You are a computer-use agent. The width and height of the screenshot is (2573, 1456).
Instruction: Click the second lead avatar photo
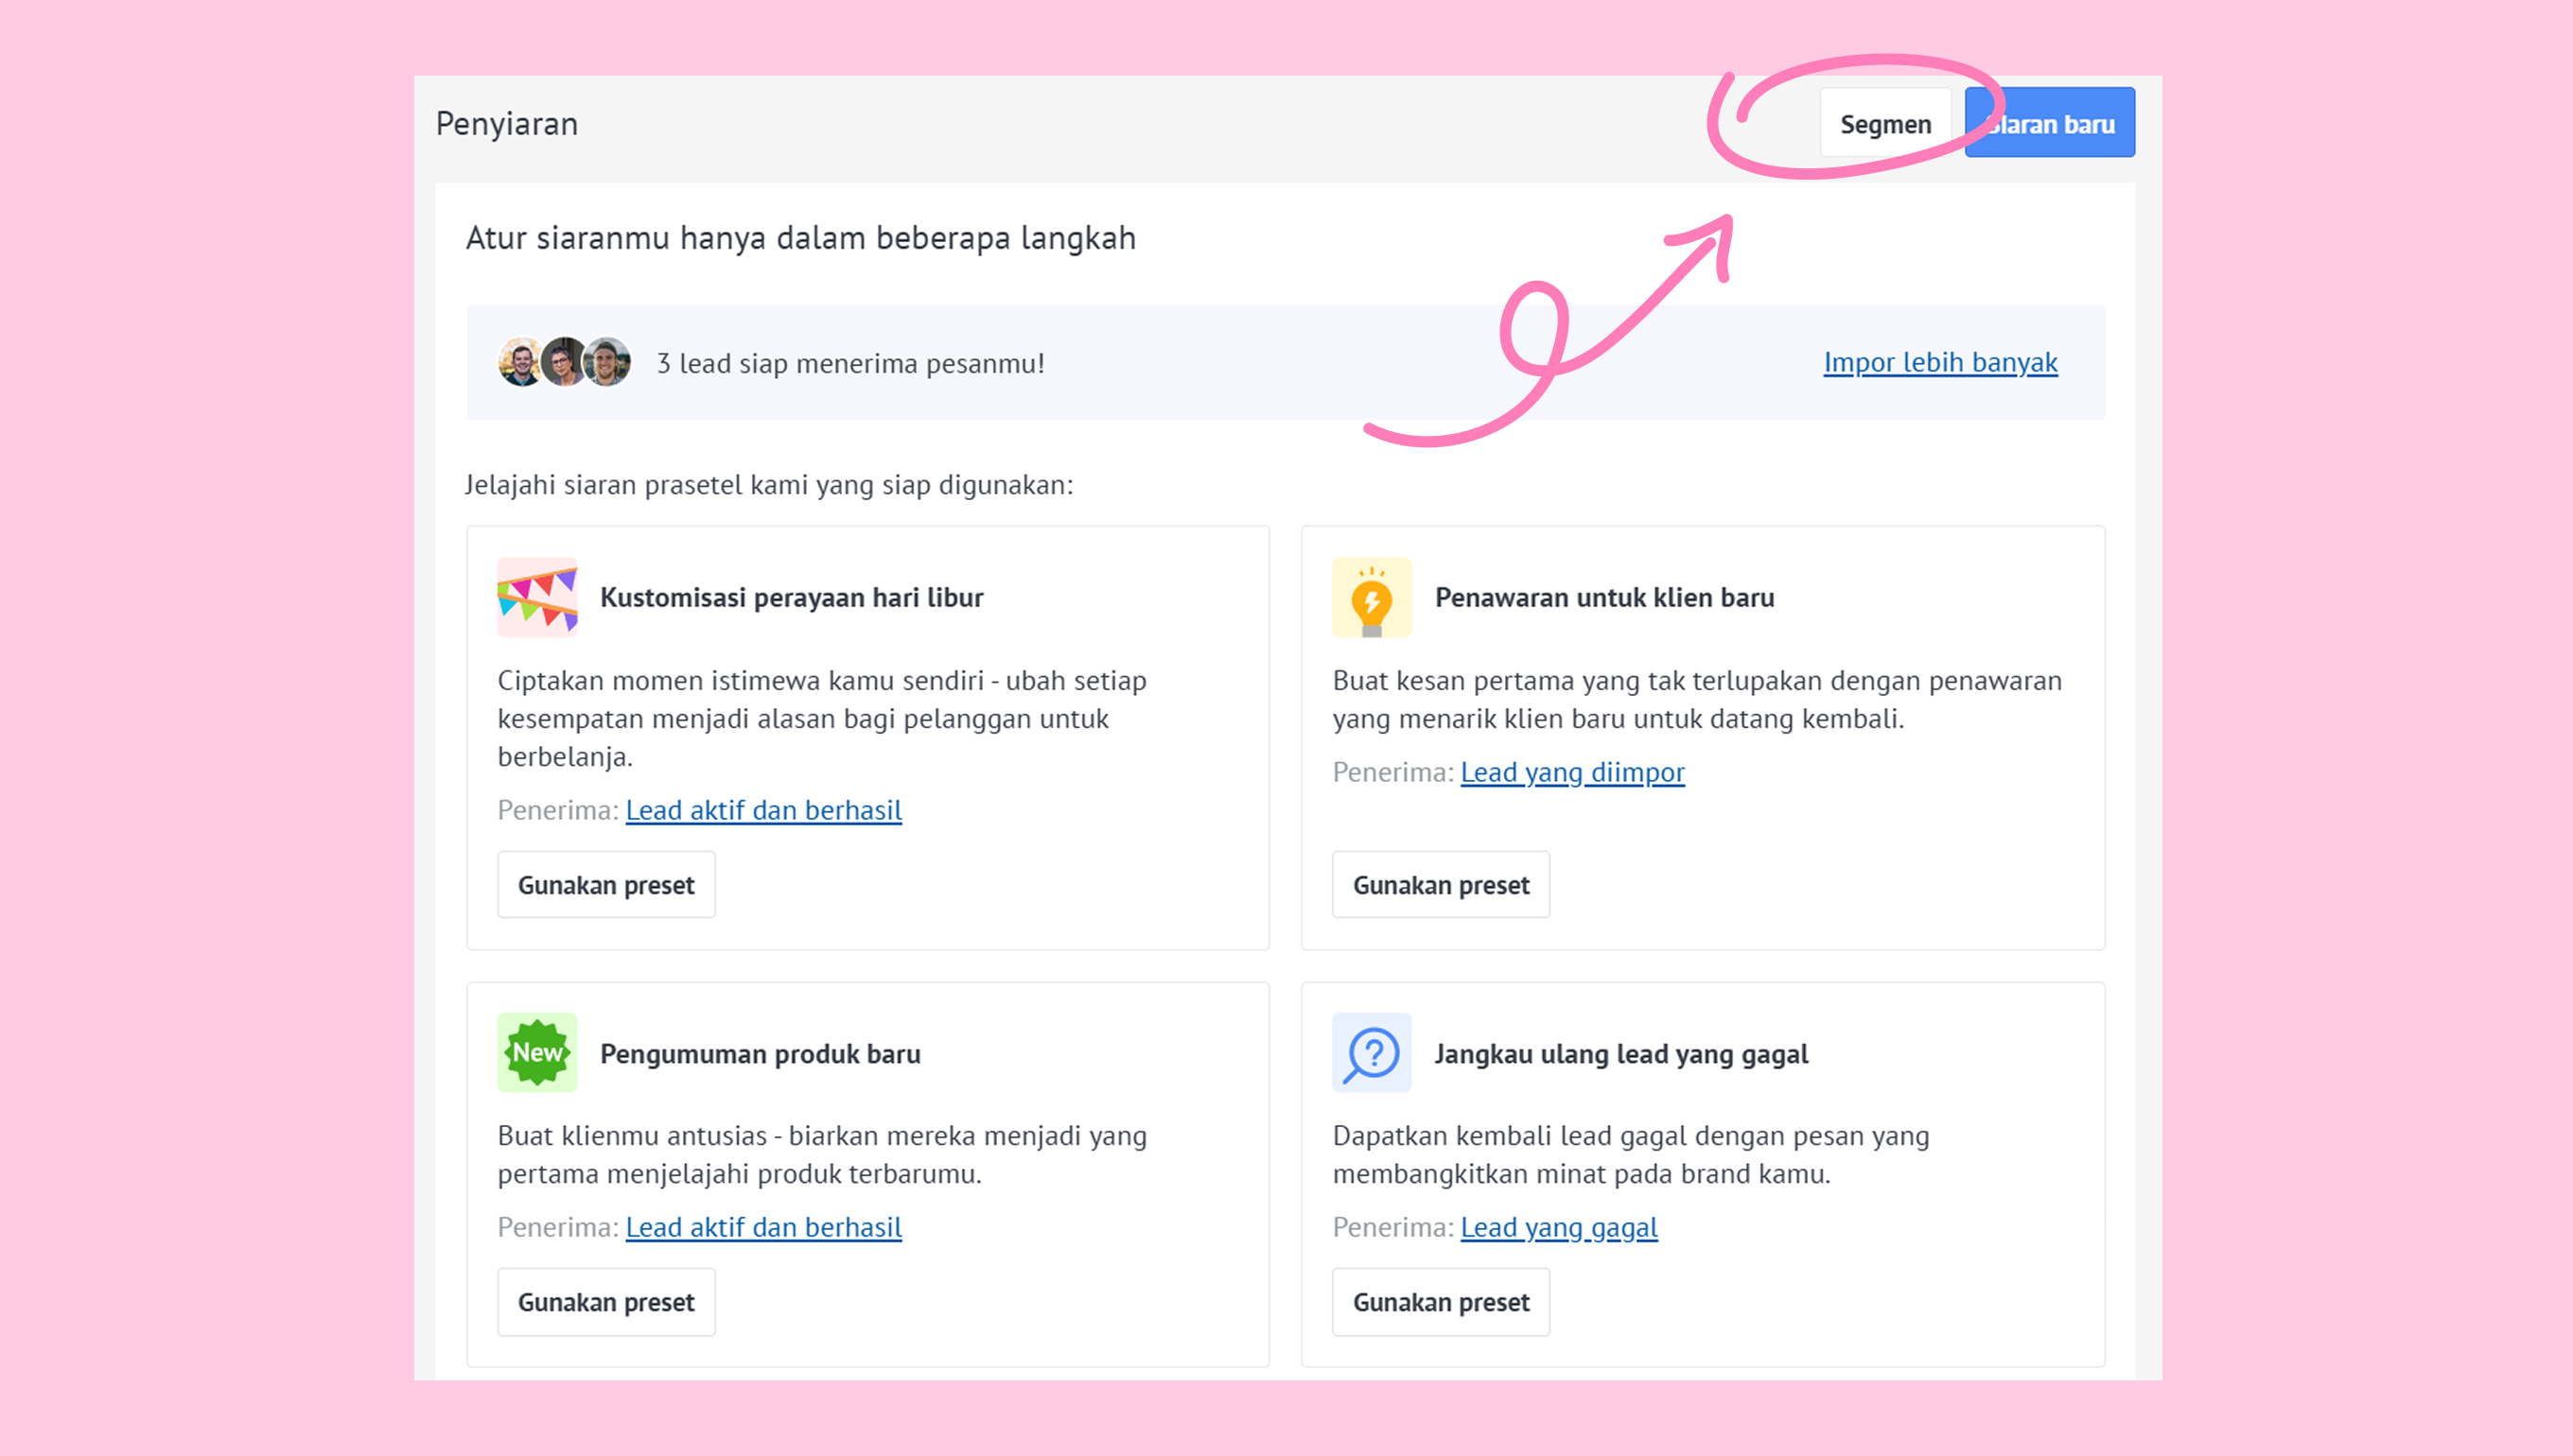coord(564,362)
